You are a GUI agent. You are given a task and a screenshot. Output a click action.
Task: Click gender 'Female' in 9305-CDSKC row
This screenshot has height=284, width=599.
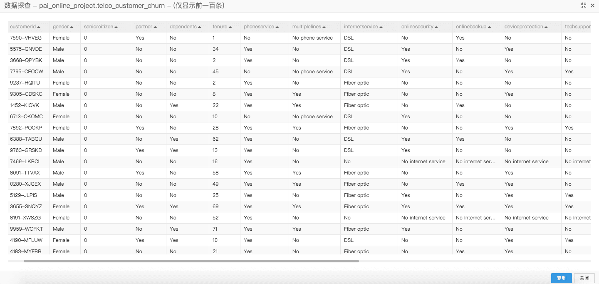[x=61, y=94]
